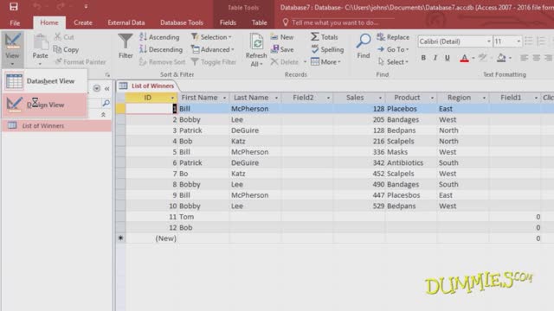Expand the First Name column filter arrow
The image size is (554, 311).
coord(224,98)
